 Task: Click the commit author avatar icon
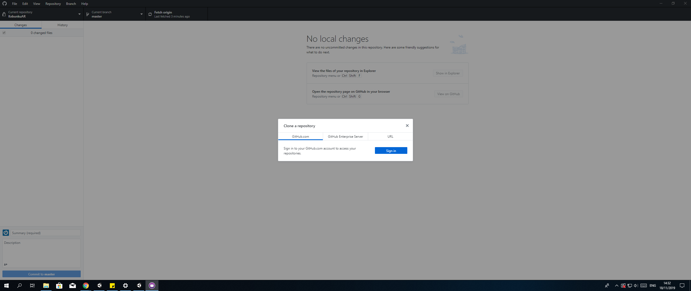tap(6, 233)
